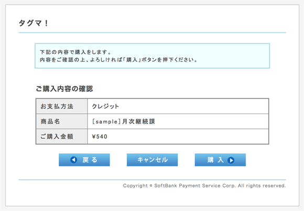The height and width of the screenshot is (211, 304).
Task: Click the ご購入内容の確認 heading
Action: click(64, 88)
